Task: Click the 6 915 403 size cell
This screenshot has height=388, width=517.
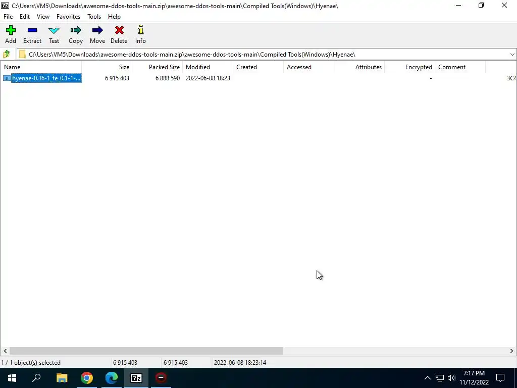Action: pyautogui.click(x=117, y=78)
